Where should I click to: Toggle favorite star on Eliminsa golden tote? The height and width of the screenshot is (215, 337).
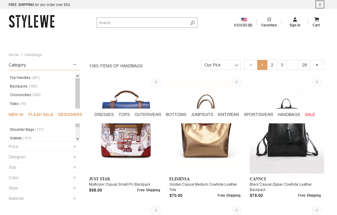click(x=236, y=82)
